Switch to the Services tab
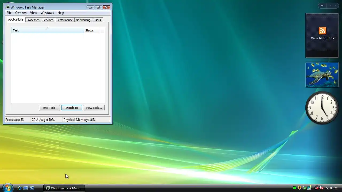The image size is (342, 192). point(48,20)
